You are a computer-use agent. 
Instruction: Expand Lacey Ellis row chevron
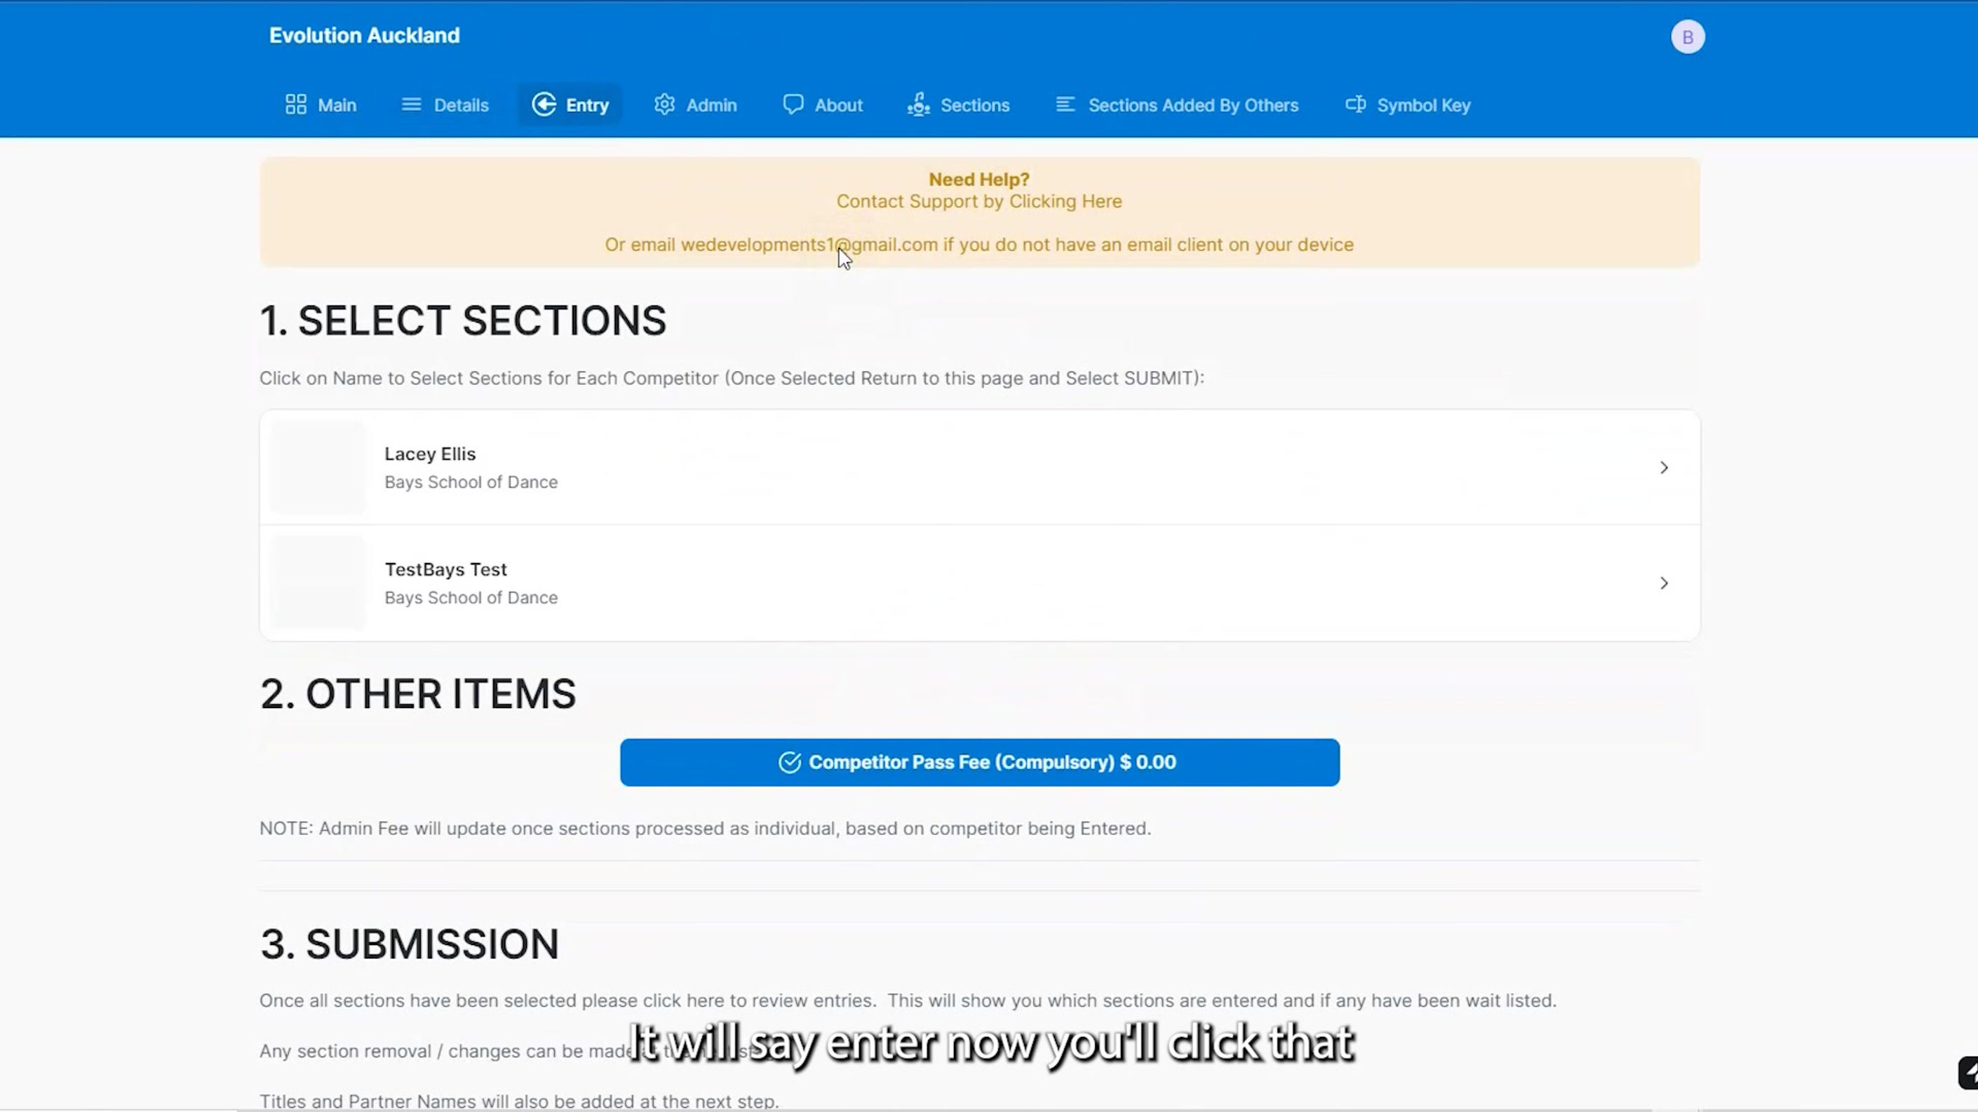[1663, 468]
